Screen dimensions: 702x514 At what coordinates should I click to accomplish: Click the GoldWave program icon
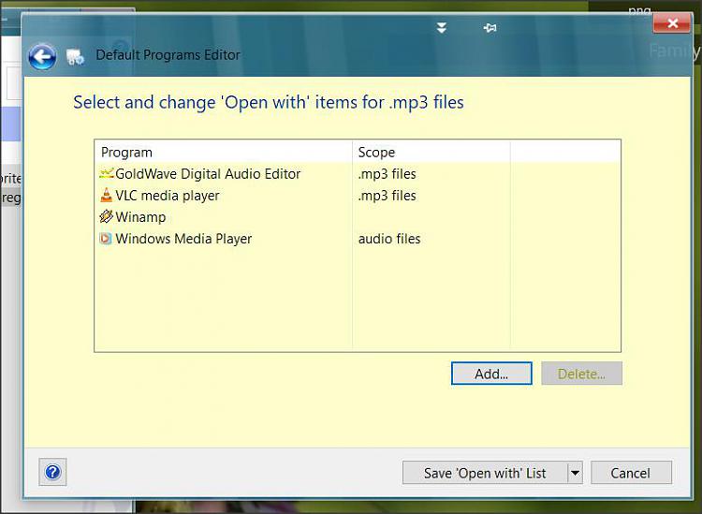106,173
